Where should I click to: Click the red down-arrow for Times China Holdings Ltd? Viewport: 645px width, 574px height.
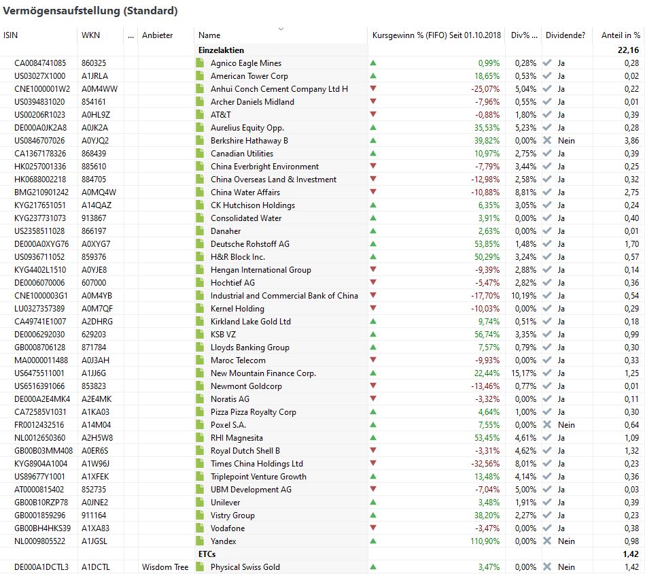coord(372,464)
